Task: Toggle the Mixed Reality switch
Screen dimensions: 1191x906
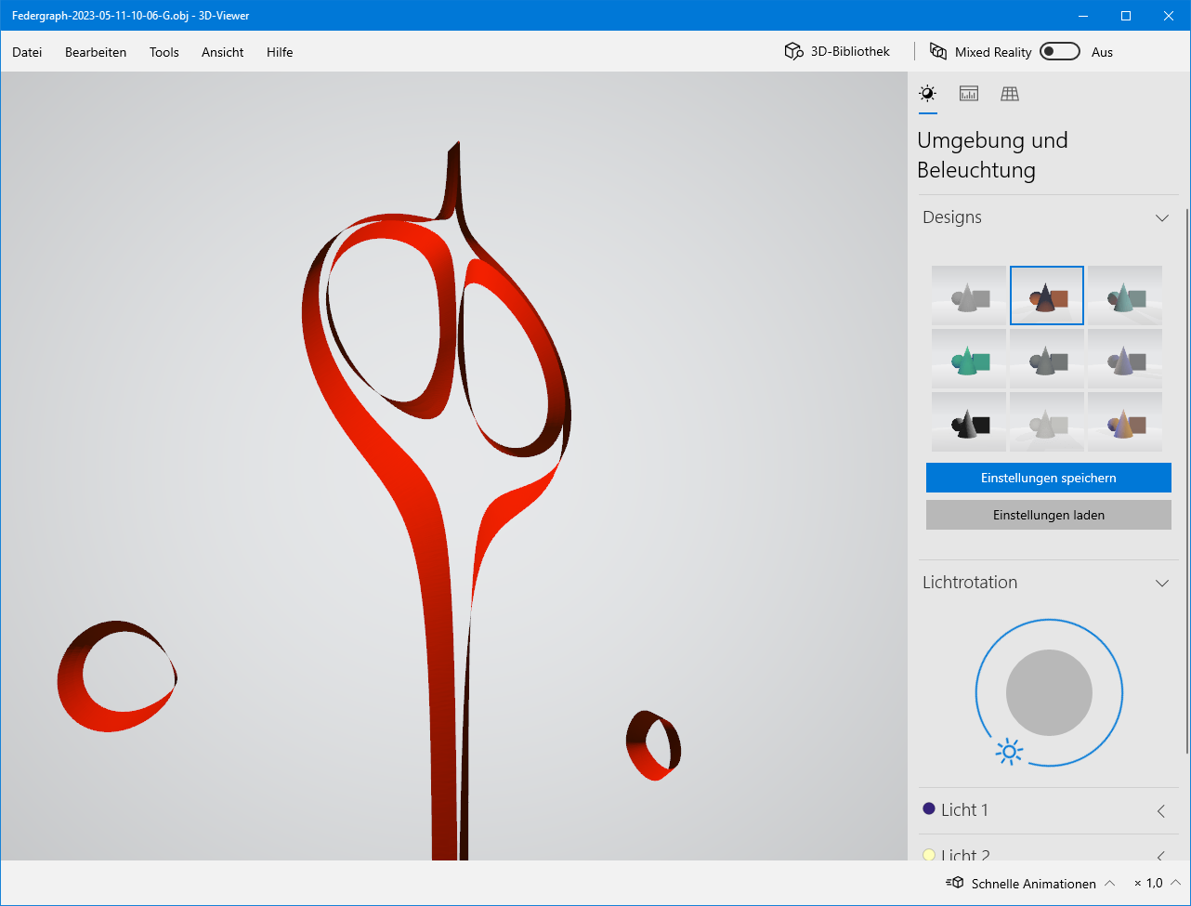Action: tap(1060, 52)
